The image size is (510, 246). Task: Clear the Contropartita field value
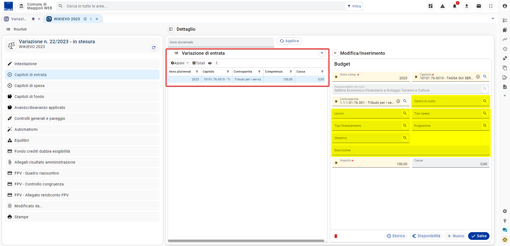pyautogui.click(x=398, y=101)
